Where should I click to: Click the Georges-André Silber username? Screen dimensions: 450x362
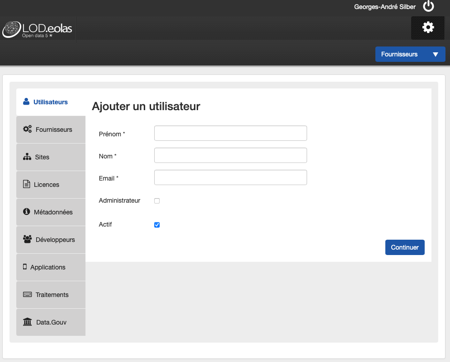point(385,7)
